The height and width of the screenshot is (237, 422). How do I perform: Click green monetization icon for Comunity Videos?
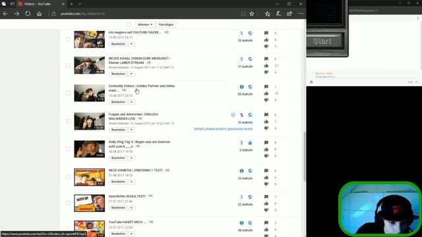tap(241, 87)
